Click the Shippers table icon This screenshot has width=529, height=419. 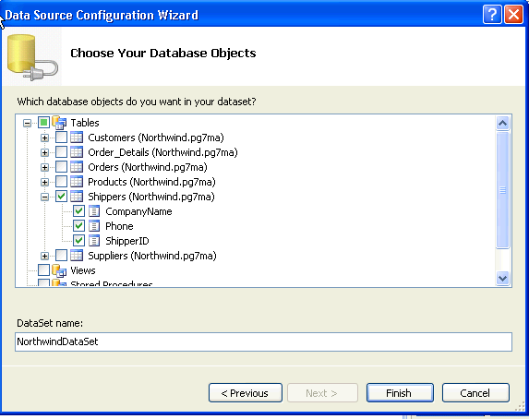(x=77, y=197)
